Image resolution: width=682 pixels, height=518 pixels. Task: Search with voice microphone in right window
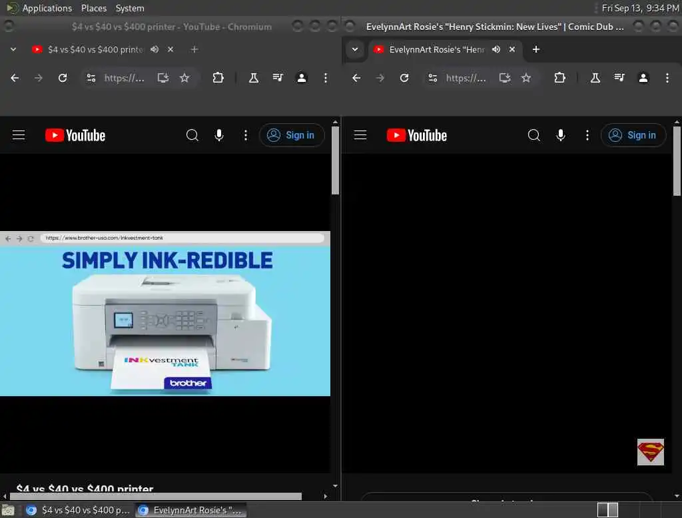pos(561,135)
